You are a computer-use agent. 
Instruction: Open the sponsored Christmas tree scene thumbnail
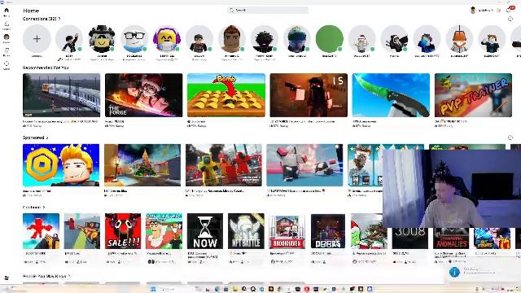pyautogui.click(x=142, y=165)
